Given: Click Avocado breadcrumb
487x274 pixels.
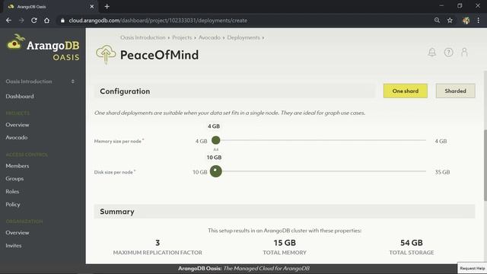Looking at the screenshot, I should coord(209,37).
